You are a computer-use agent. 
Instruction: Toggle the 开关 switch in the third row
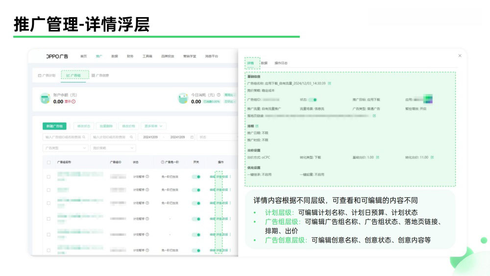(x=196, y=203)
